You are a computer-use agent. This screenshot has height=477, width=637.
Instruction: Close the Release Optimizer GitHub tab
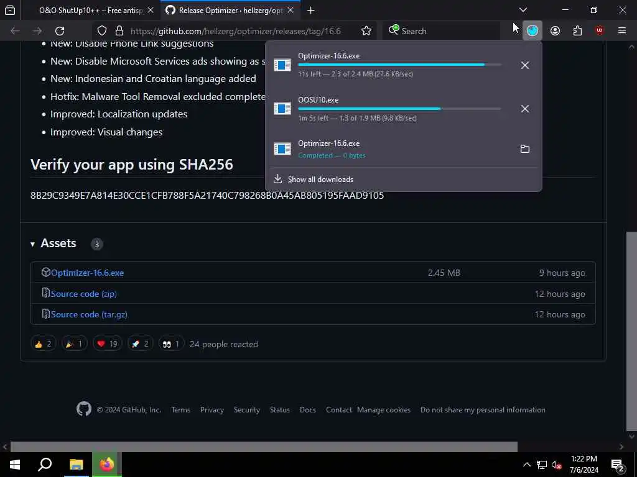pos(291,11)
